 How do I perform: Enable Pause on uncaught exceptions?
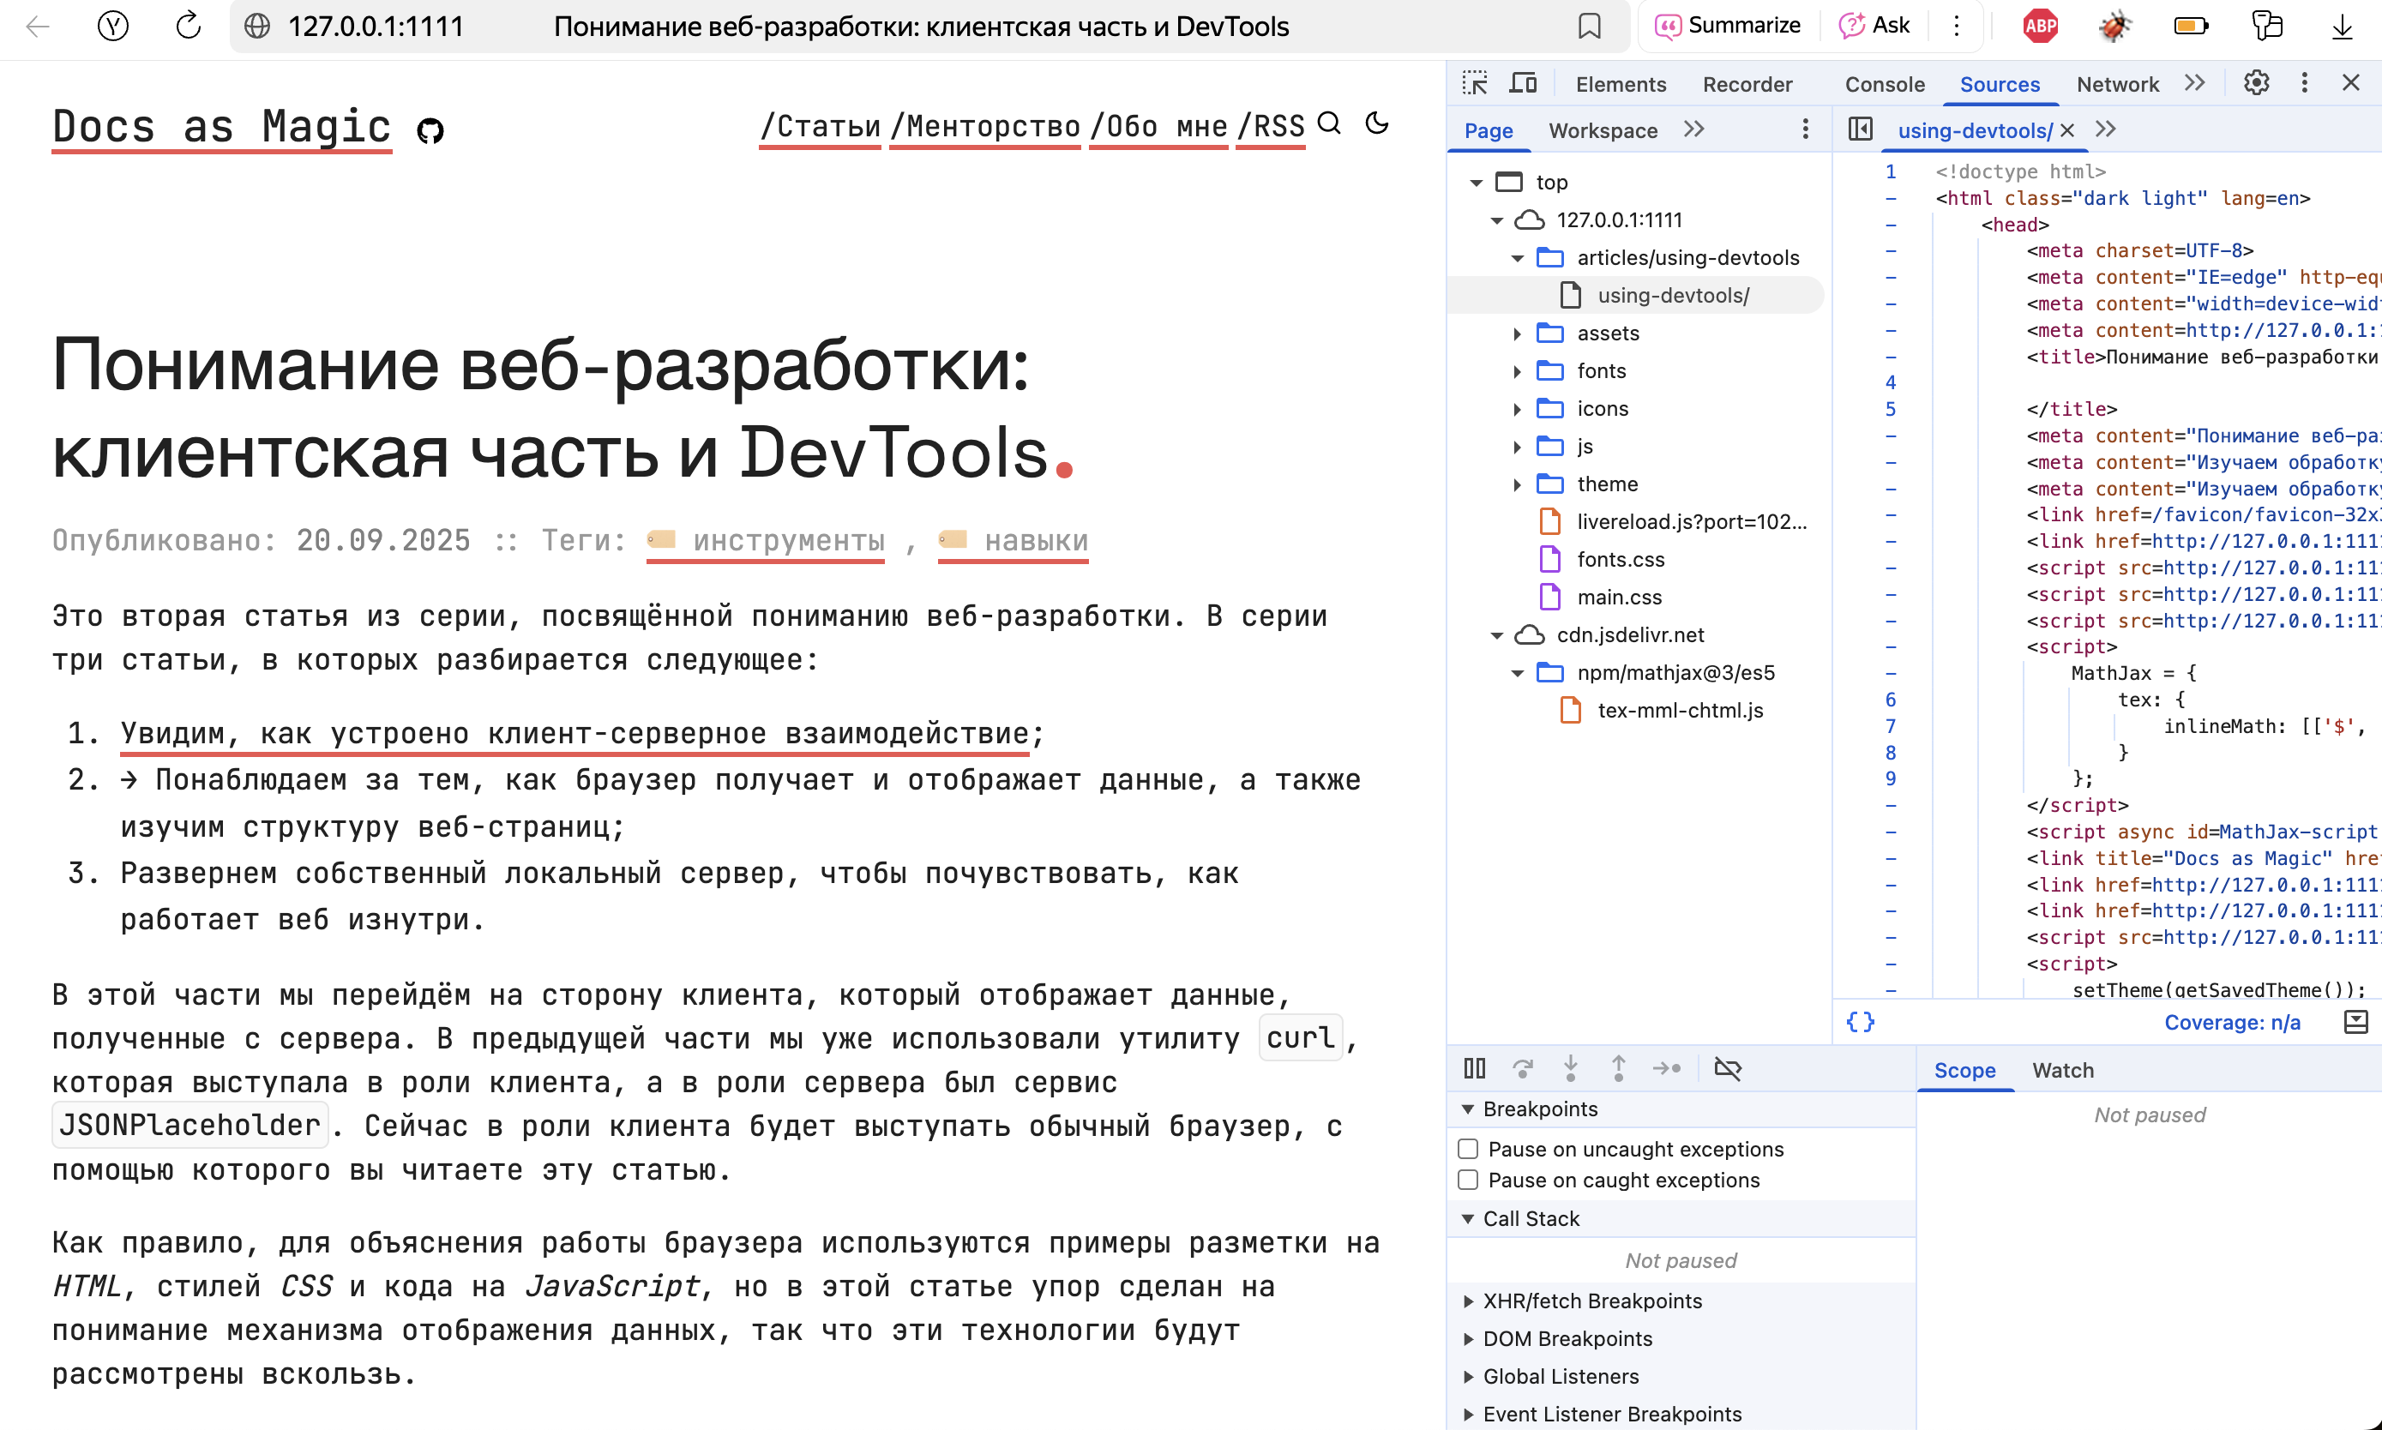1469,1149
